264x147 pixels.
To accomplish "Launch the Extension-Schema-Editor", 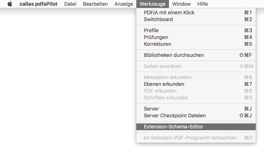I will coord(196,127).
